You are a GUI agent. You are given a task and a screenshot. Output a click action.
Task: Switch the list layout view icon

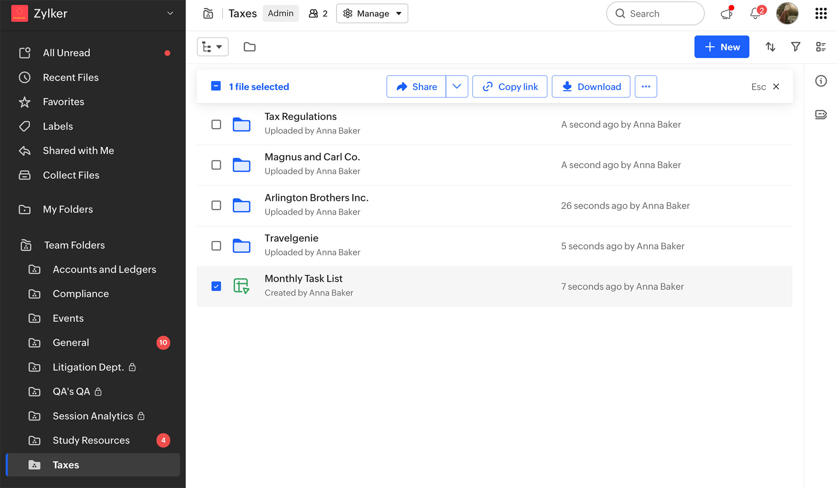click(821, 47)
